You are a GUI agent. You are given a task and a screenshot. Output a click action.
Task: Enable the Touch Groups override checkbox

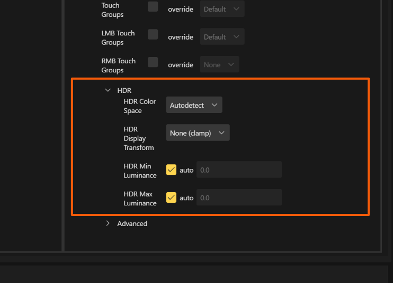153,7
